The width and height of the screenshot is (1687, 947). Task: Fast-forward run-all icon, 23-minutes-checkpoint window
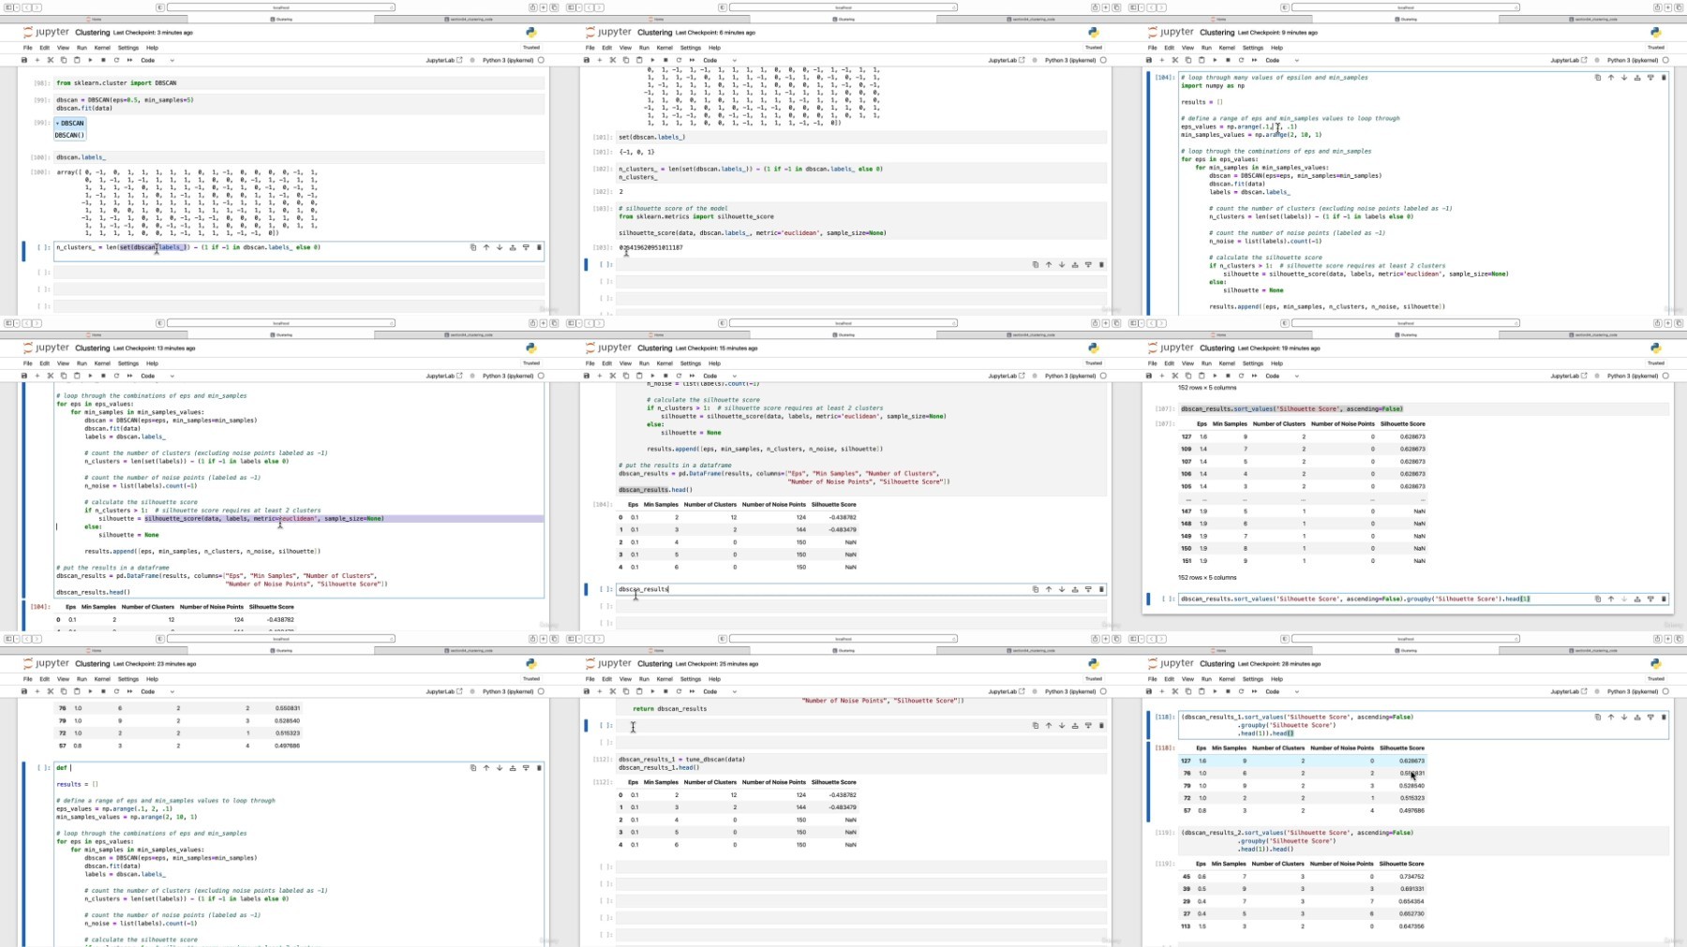click(x=129, y=691)
